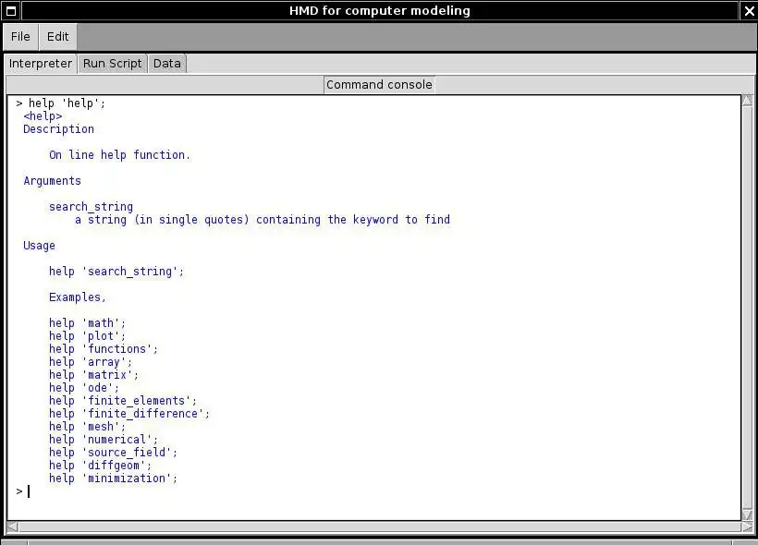
Task: Click the horizontal scrollbar track
Action: click(380, 527)
